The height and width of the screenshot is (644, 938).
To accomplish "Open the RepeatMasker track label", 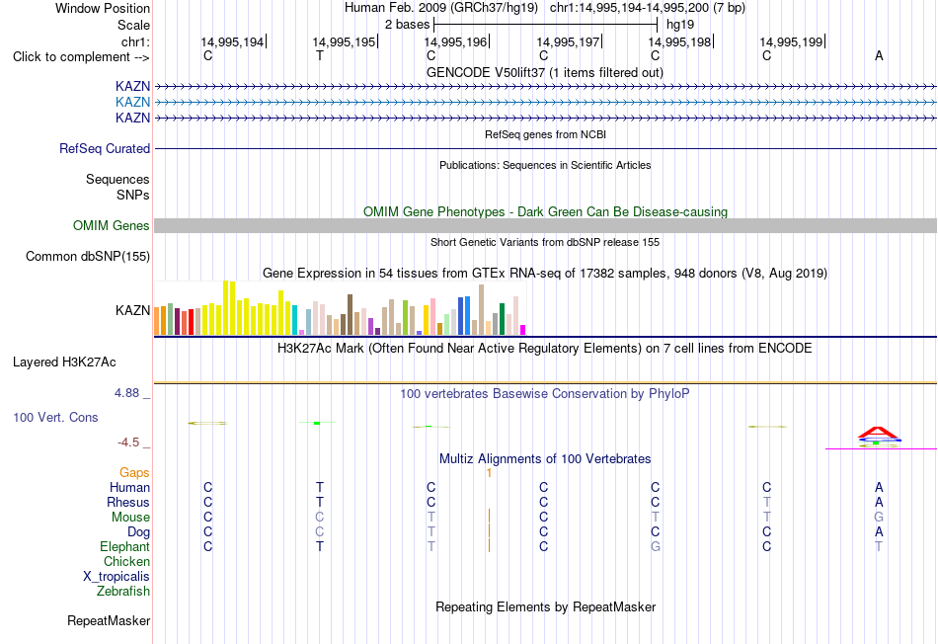I will [x=109, y=621].
